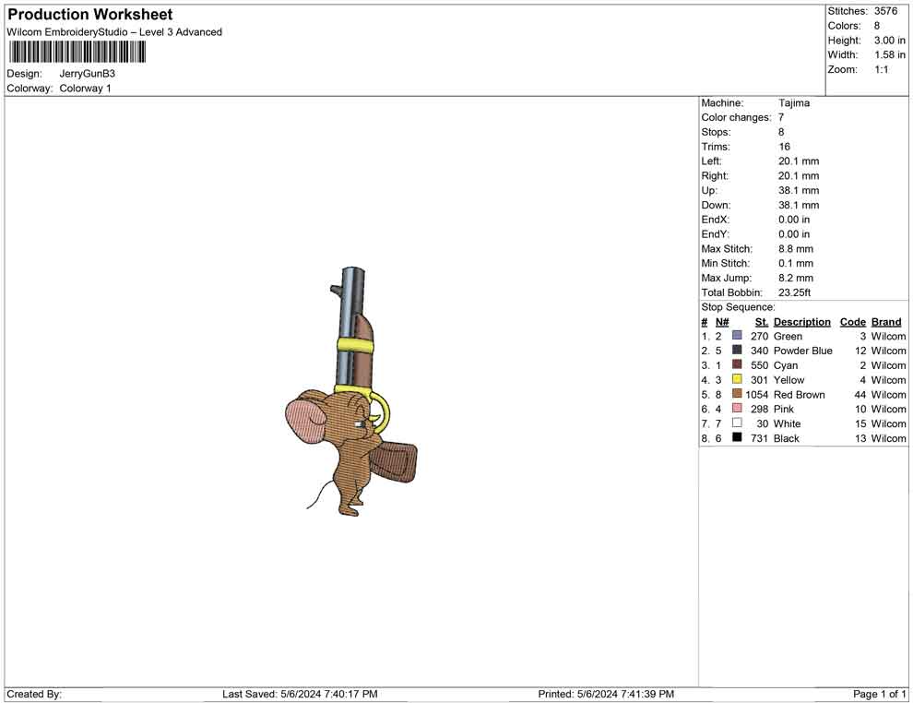Click 'Last Saved: 5/6/2024 7:40:17 PM' footer text
Screen dimensions: 913x703
tap(300, 694)
